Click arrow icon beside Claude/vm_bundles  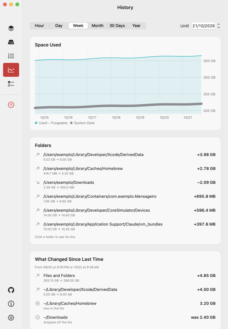click(x=38, y=224)
